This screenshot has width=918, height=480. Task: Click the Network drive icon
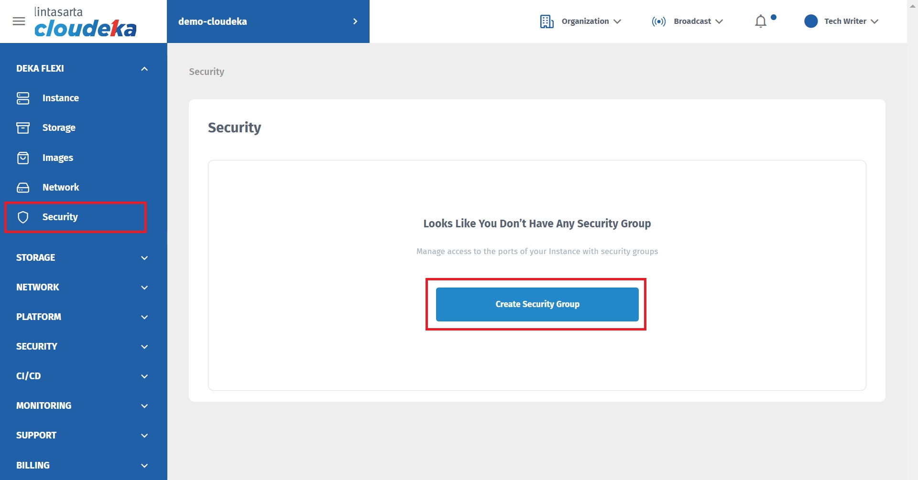tap(23, 188)
